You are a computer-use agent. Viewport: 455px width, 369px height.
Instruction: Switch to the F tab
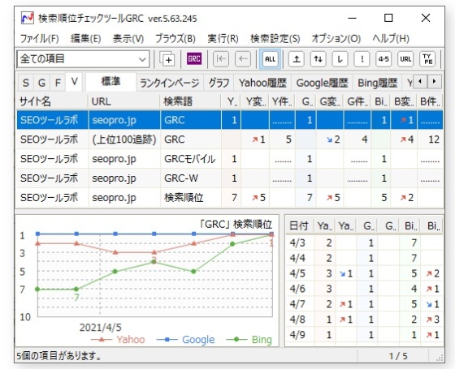coord(58,83)
